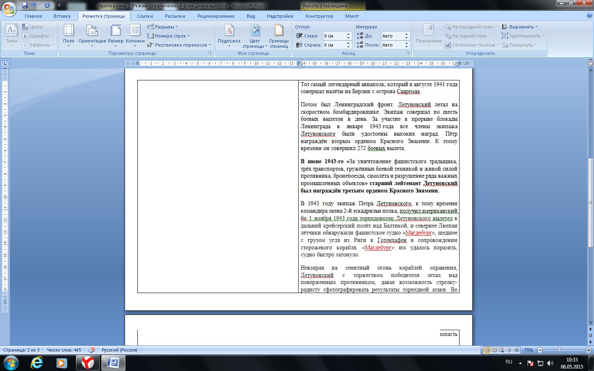Switch to the Вставка tab
594x371 pixels.
coord(62,16)
